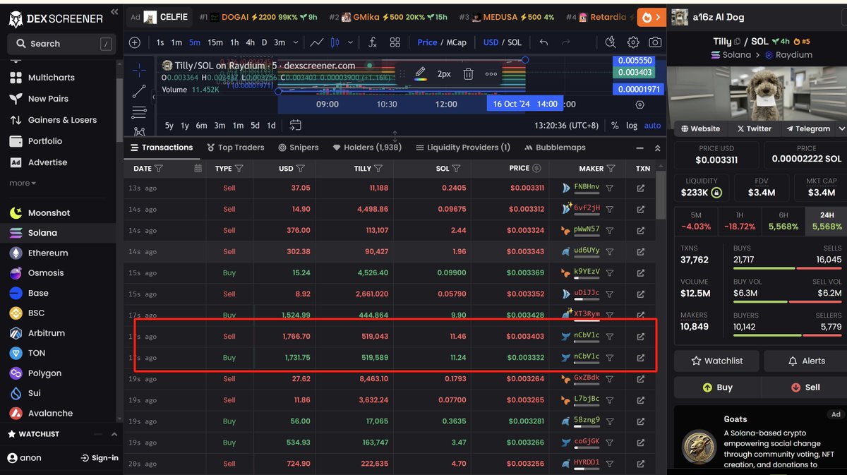Toggle chart between Price and MCap
The image size is (847, 475).
point(442,42)
